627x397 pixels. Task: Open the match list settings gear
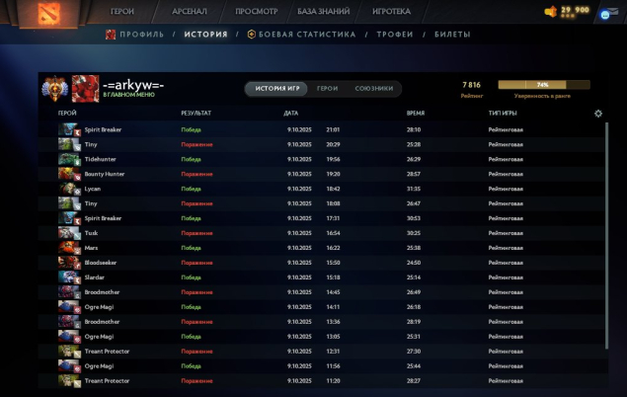click(x=598, y=114)
